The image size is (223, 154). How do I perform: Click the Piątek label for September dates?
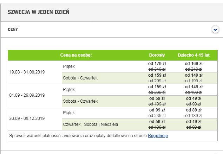tap(69, 90)
